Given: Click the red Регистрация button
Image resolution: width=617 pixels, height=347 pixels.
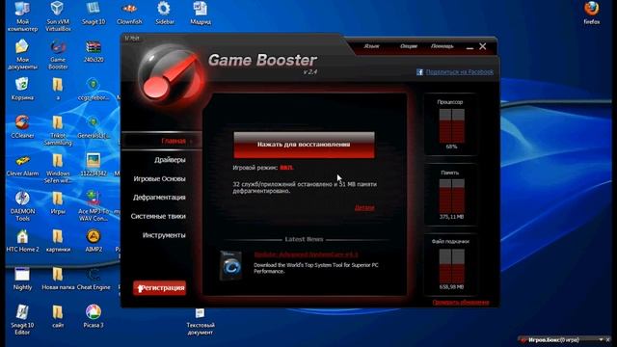Looking at the screenshot, I should 159,287.
